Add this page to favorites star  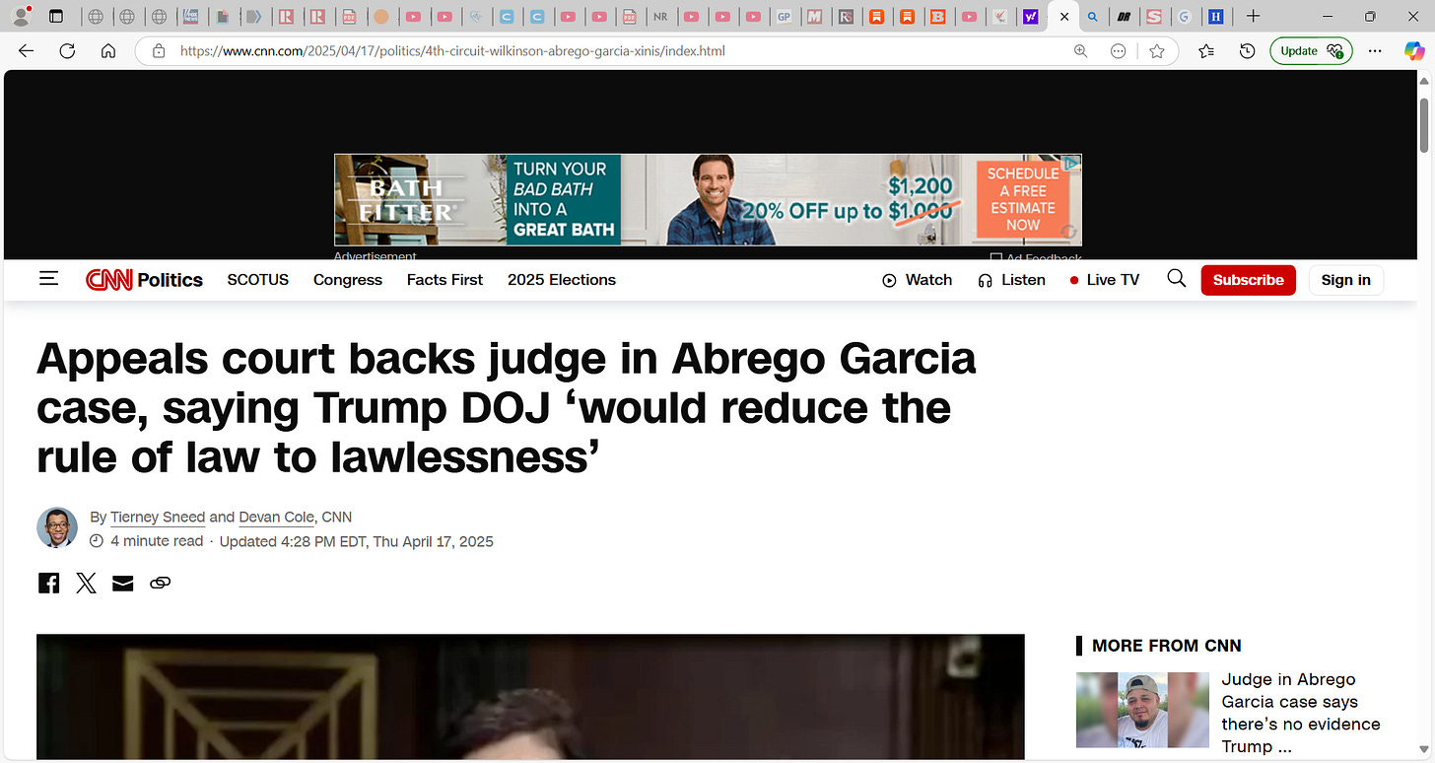(x=1157, y=51)
